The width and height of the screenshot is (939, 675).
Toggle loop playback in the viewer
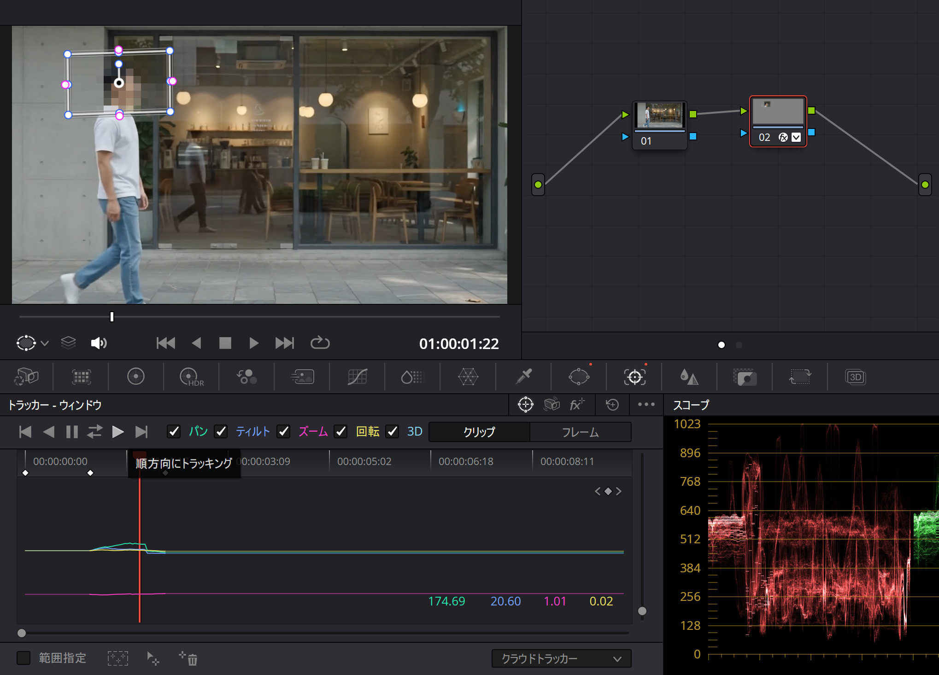click(320, 343)
